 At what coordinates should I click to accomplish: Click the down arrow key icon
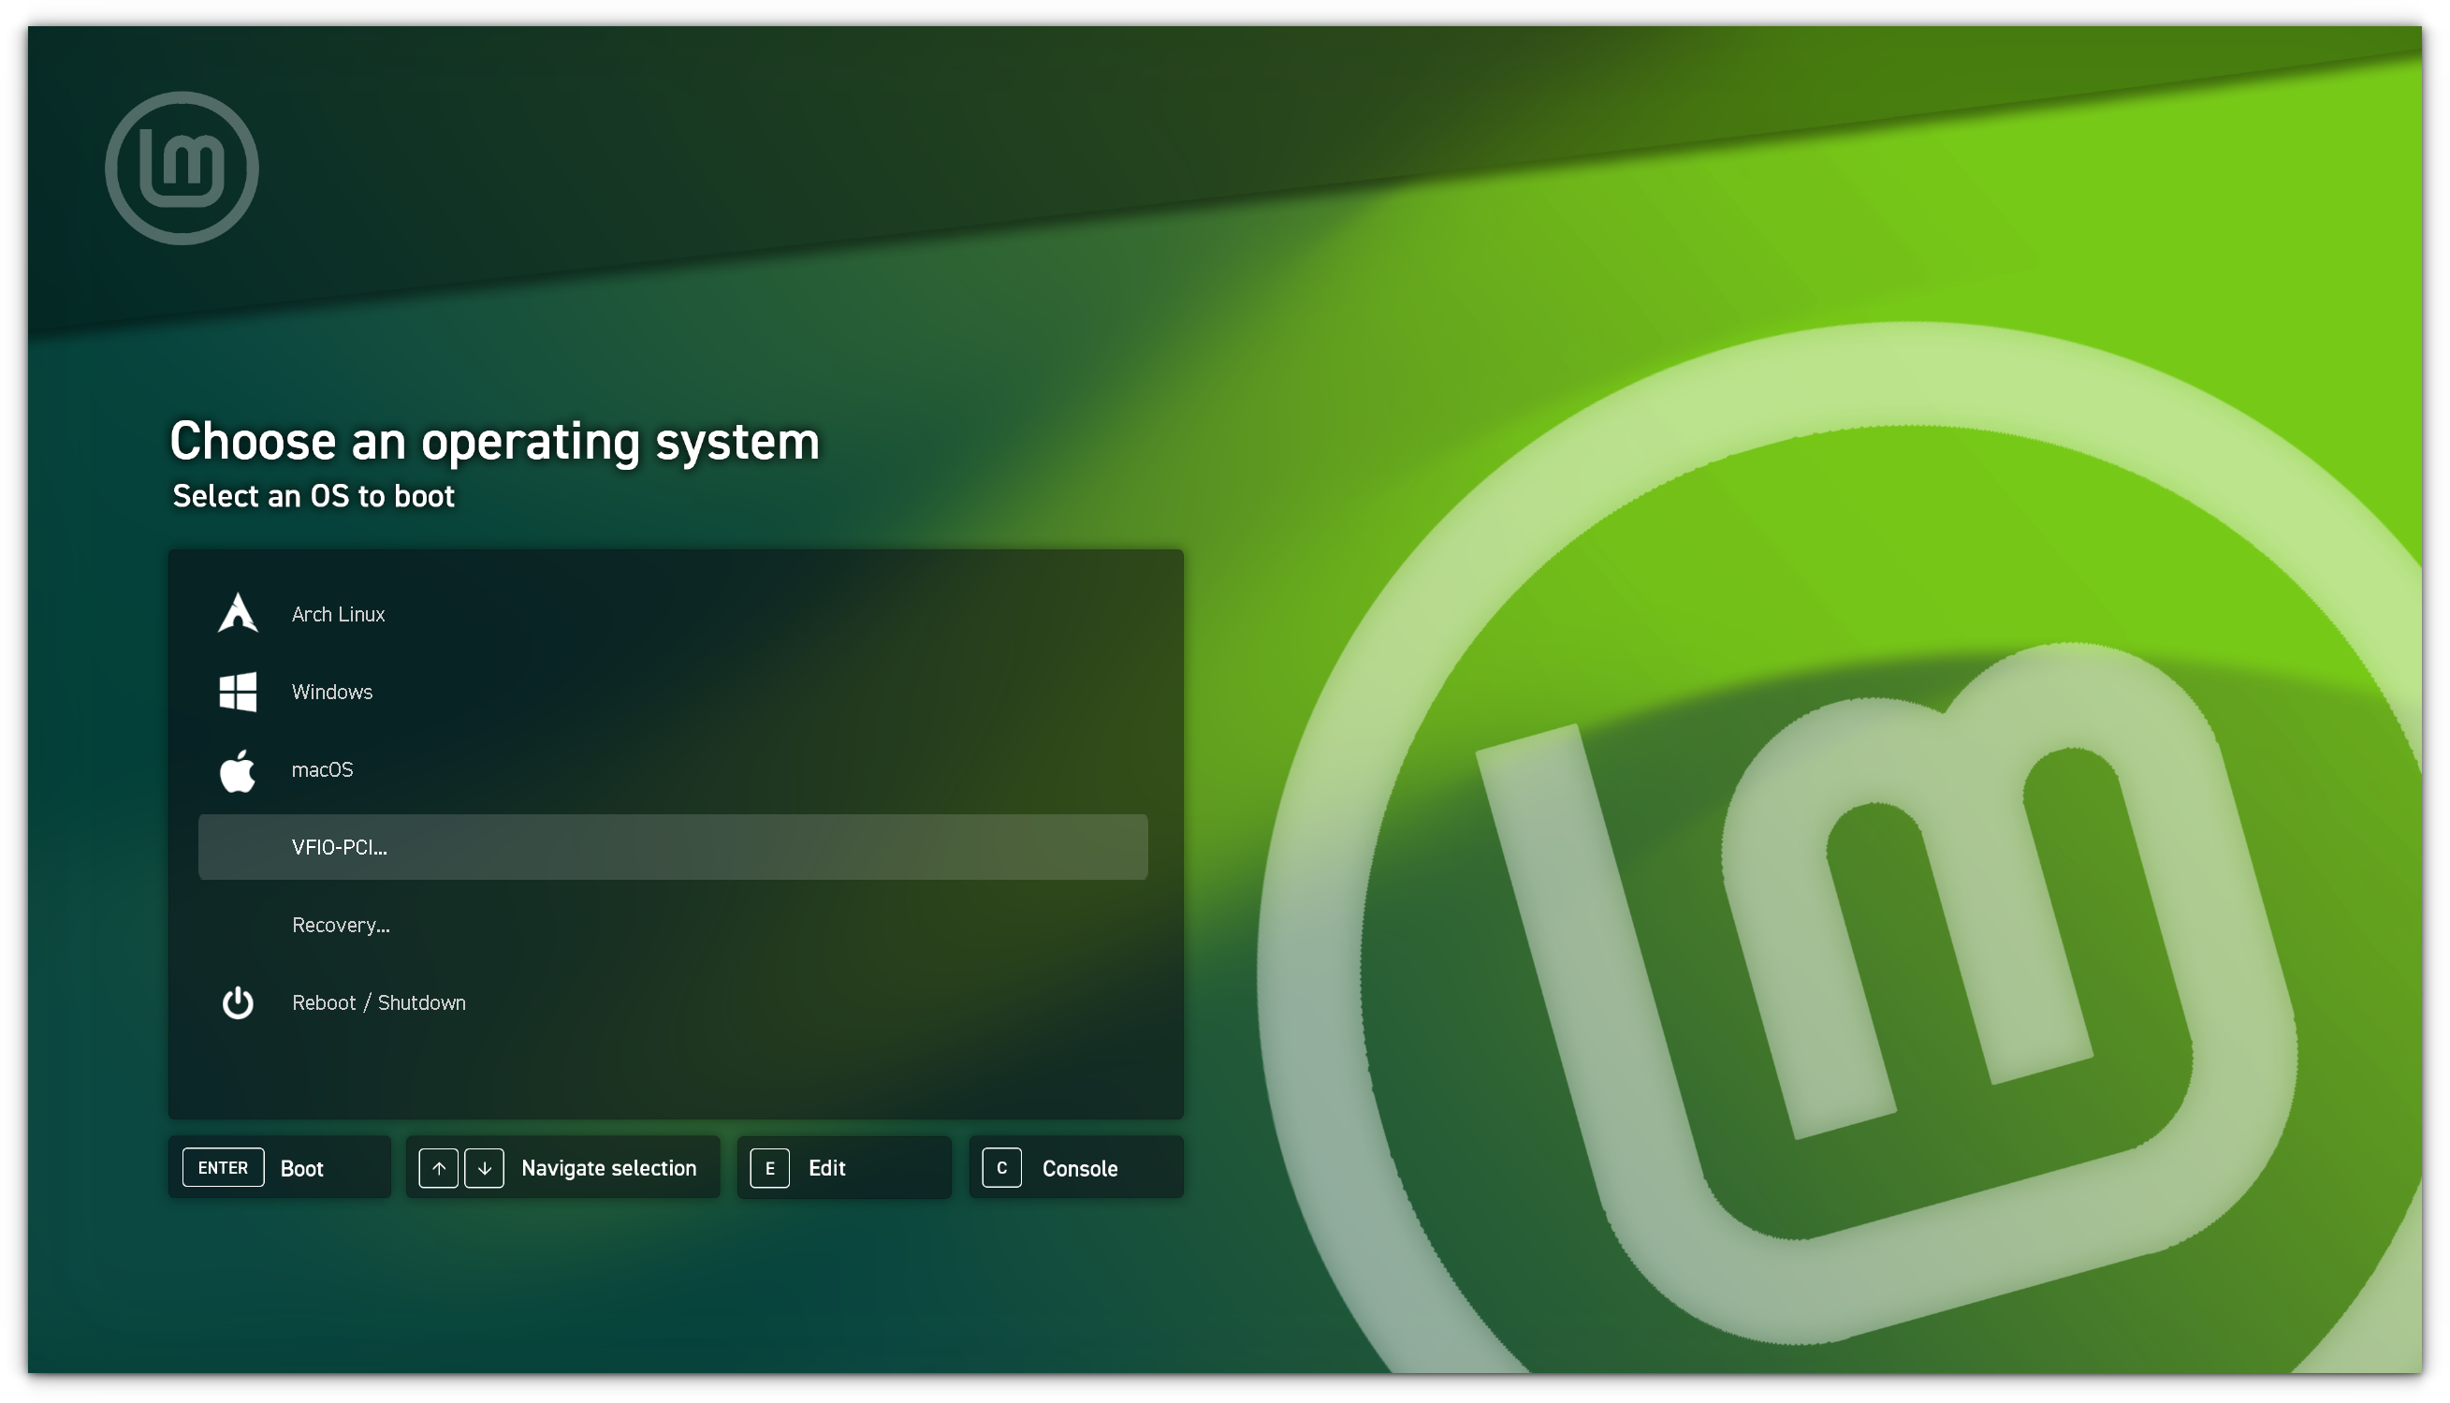click(x=485, y=1169)
